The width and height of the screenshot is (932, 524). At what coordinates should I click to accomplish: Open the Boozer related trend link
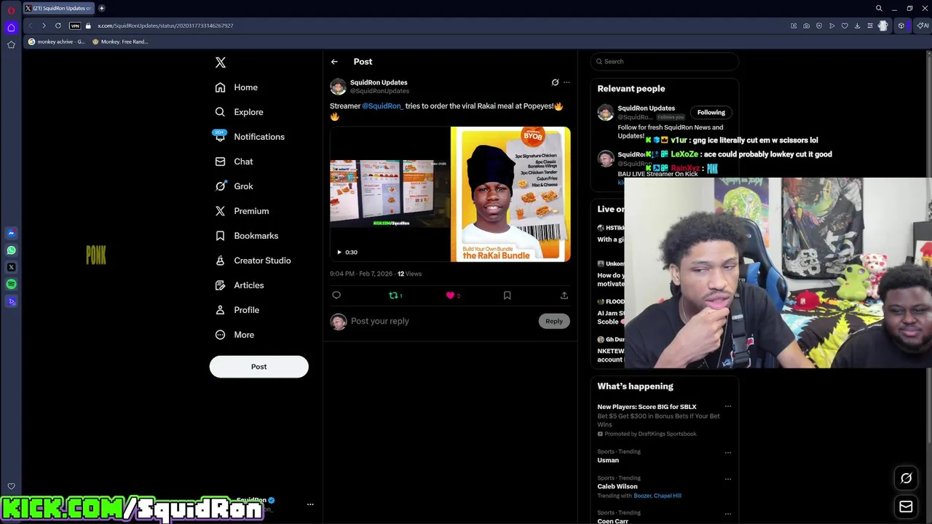(x=642, y=496)
